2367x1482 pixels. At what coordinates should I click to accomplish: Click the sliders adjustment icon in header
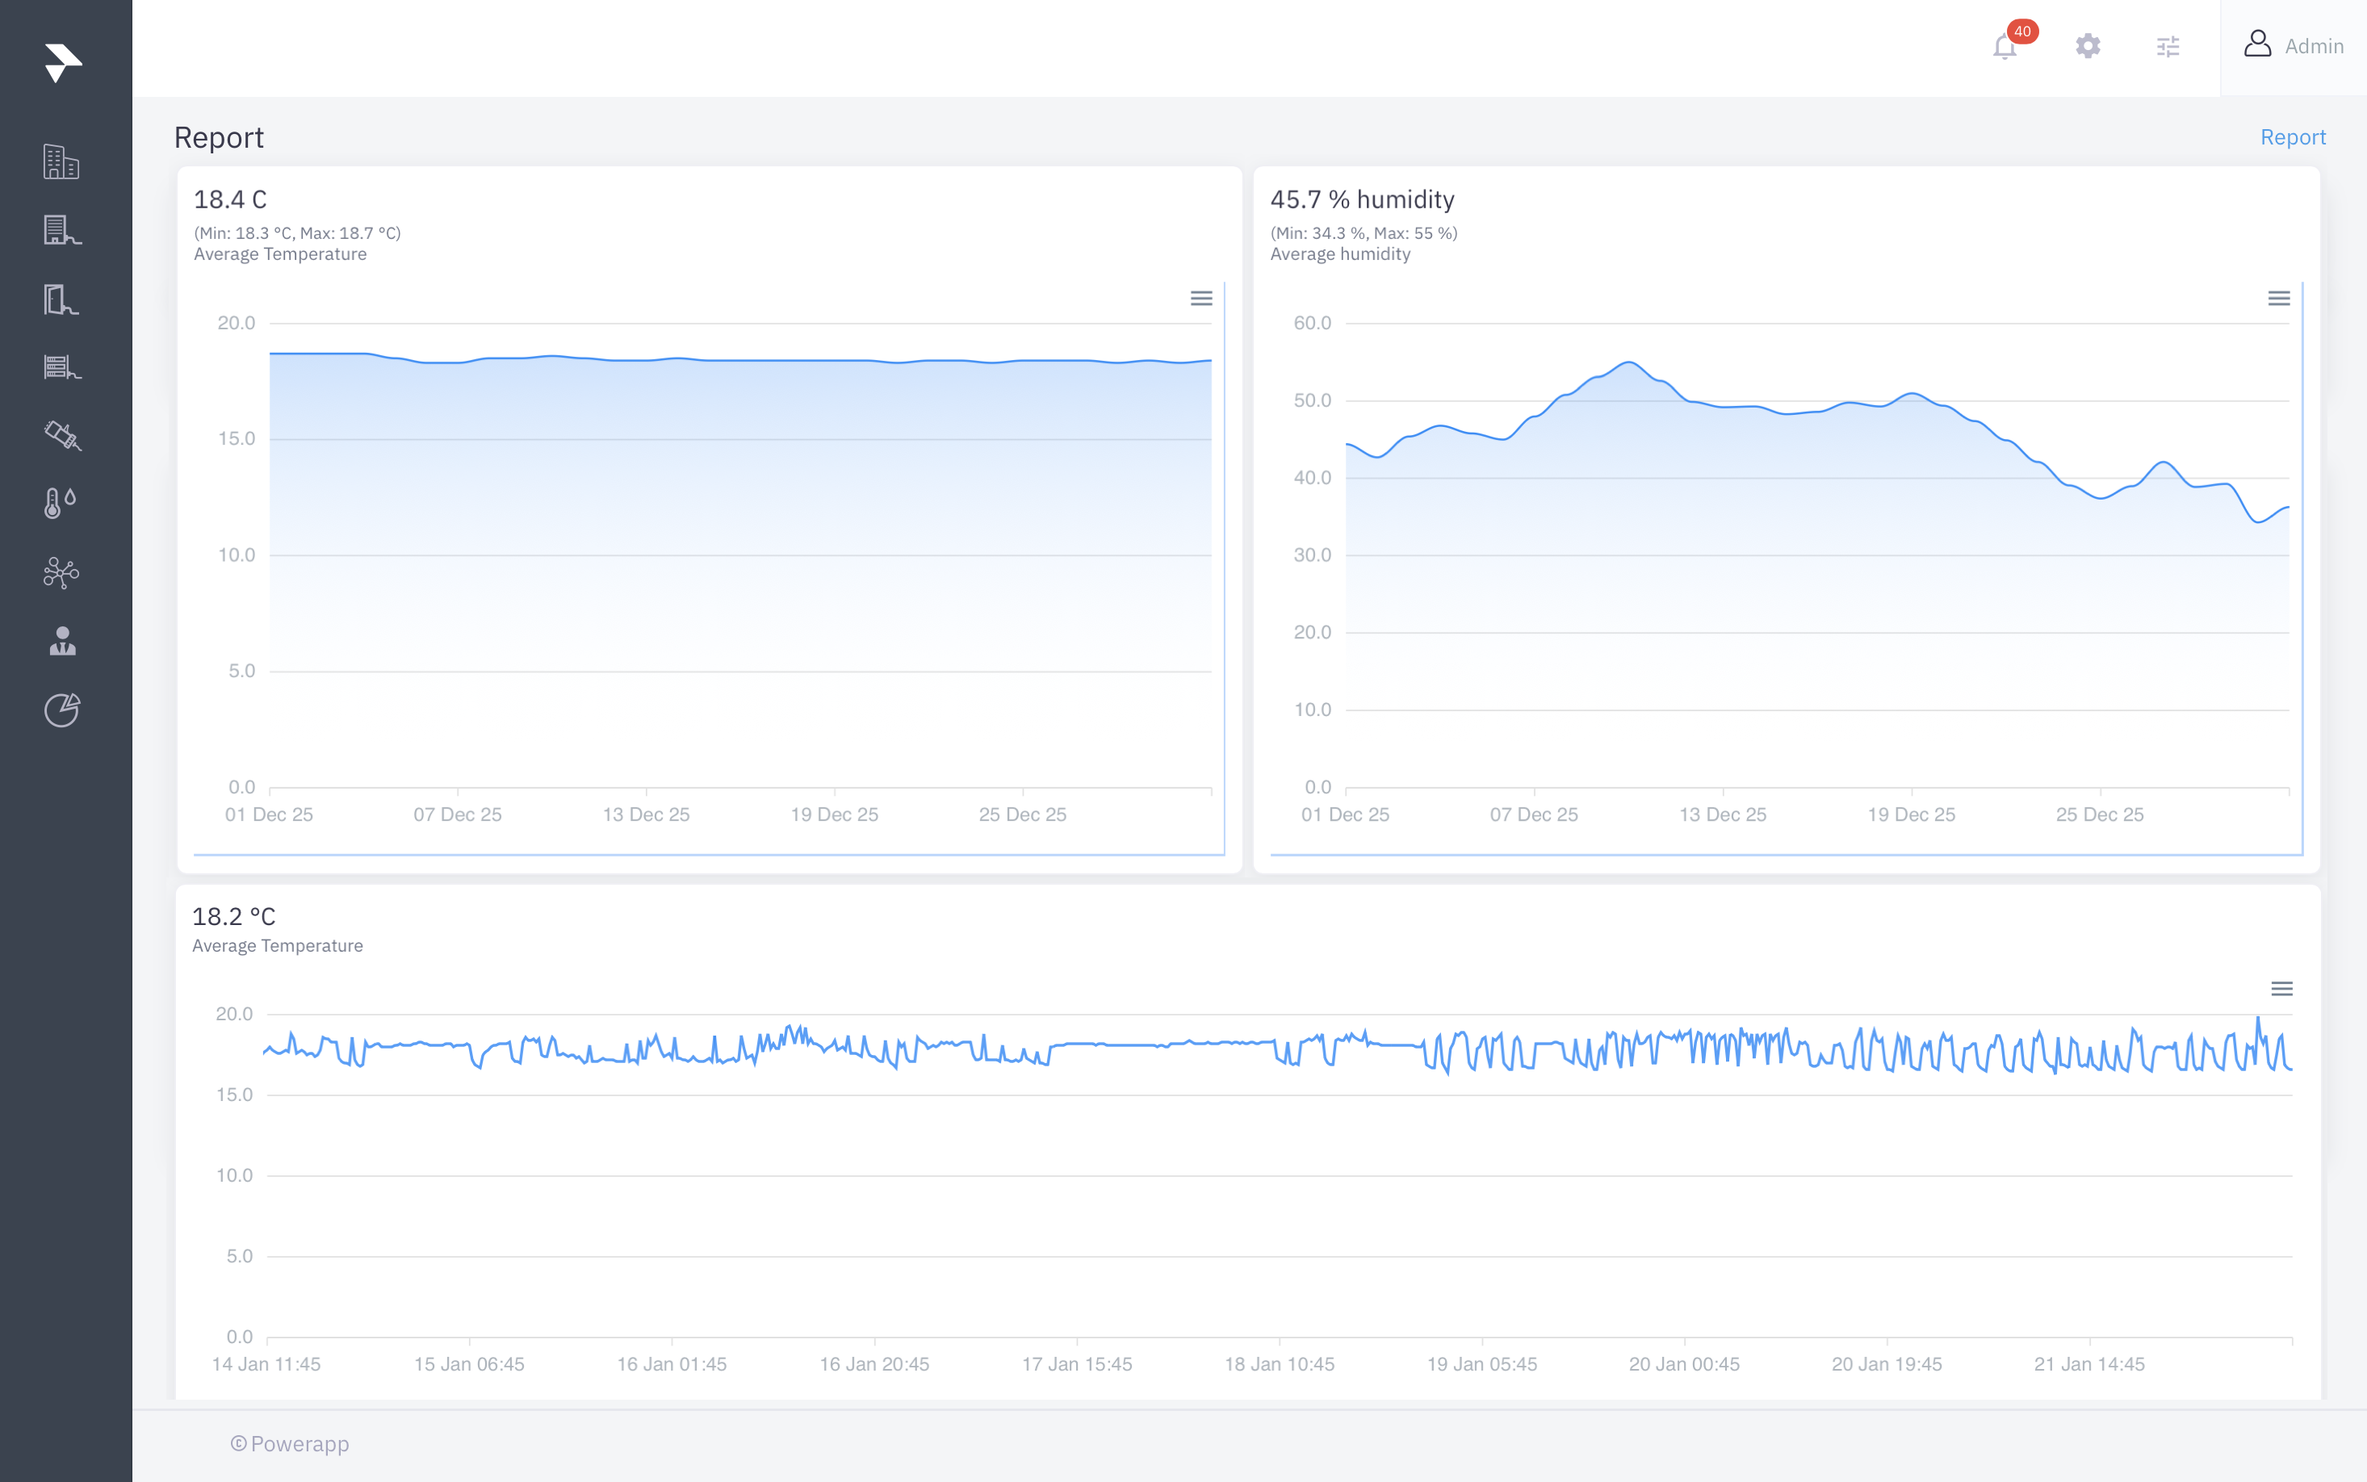pos(2168,46)
